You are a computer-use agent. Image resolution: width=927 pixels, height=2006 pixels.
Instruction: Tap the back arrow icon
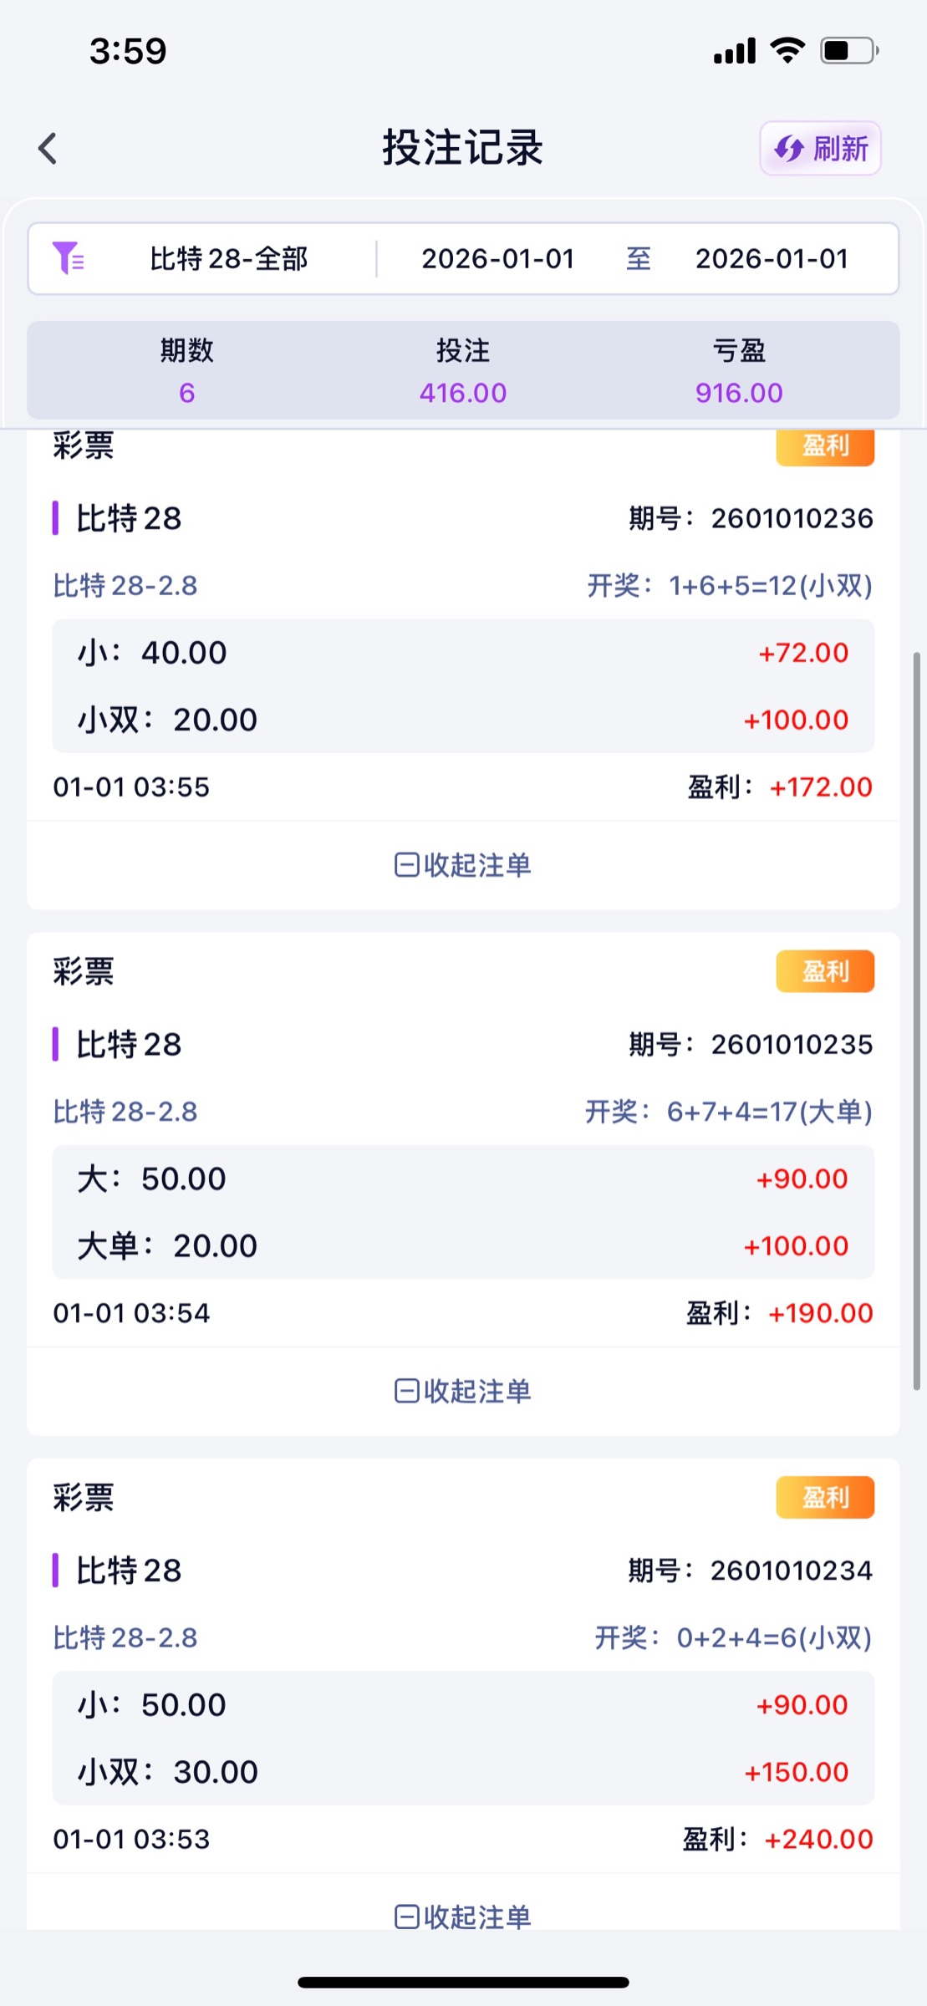coord(48,149)
